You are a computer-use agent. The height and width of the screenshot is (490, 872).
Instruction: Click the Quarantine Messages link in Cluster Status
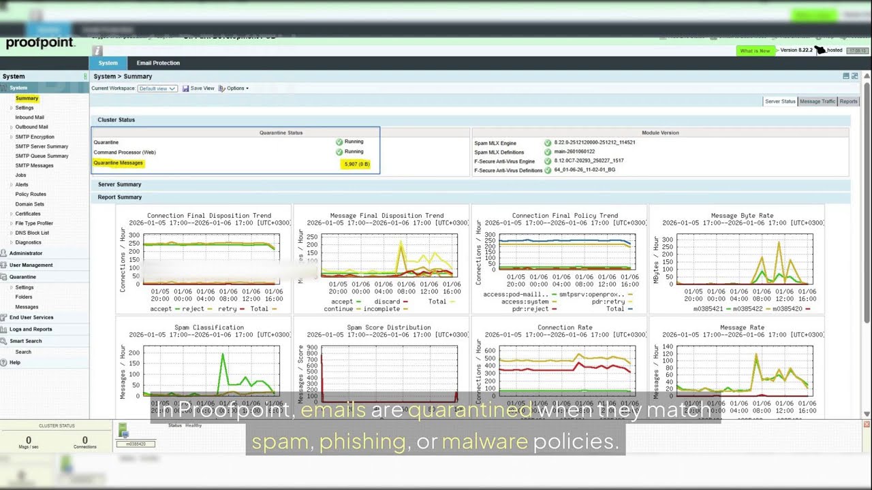click(119, 163)
